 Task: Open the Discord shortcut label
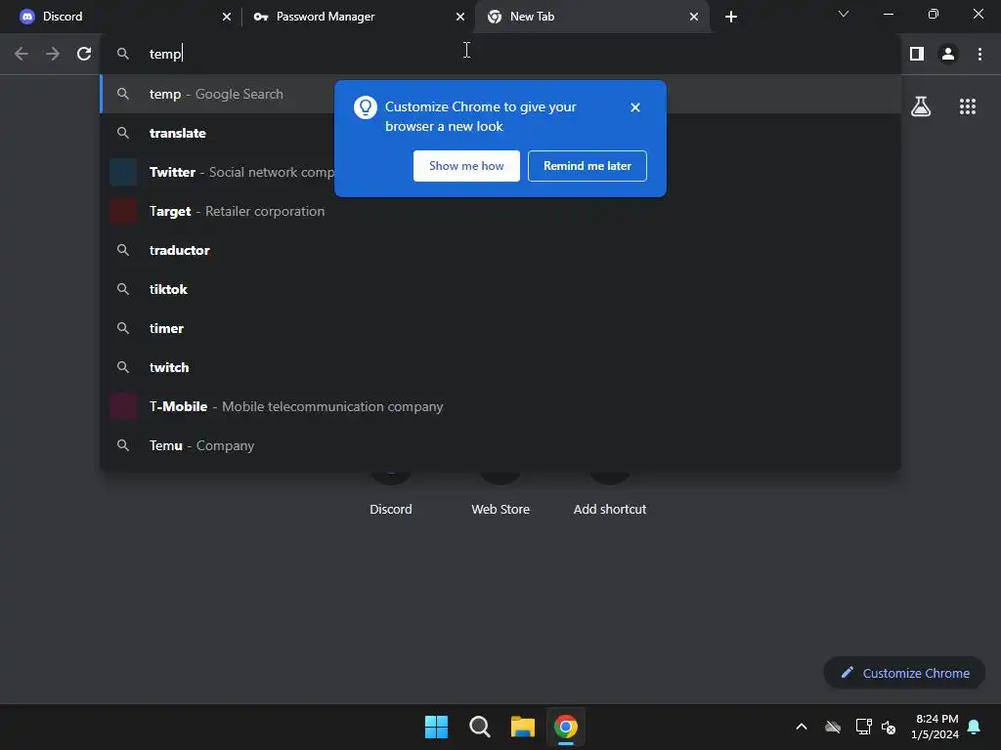point(391,509)
